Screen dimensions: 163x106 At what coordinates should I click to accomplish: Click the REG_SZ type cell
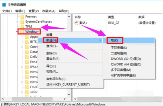[114, 23]
